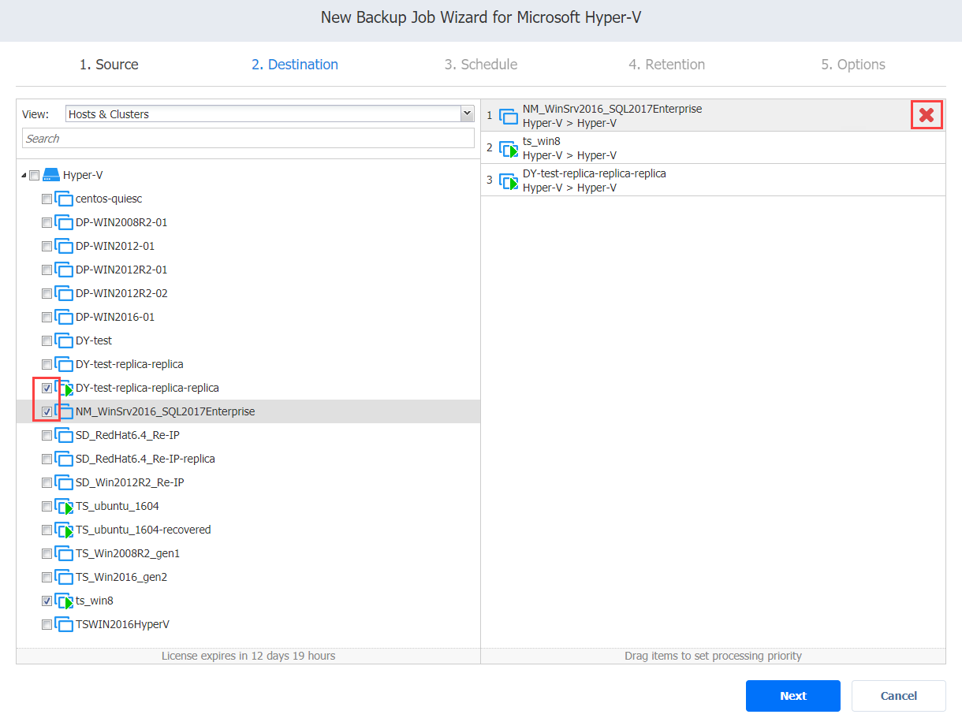The width and height of the screenshot is (962, 718).
Task: Collapse the Hyper-V tree node
Action: click(24, 175)
